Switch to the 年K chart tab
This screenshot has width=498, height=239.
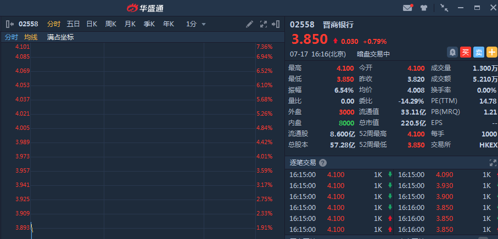(x=169, y=24)
